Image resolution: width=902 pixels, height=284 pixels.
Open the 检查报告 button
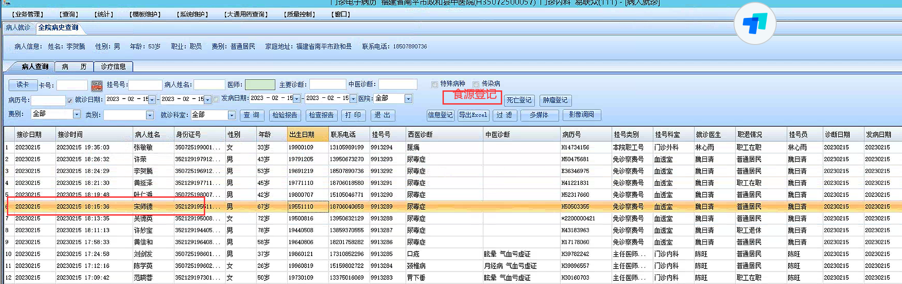pyautogui.click(x=321, y=115)
